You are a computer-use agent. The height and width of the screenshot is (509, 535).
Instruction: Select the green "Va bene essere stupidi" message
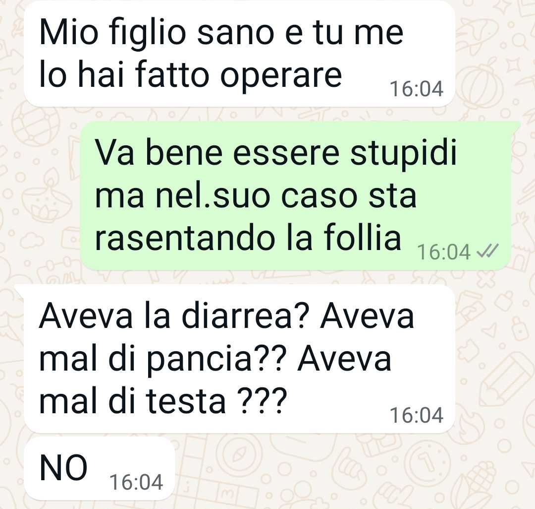296,195
